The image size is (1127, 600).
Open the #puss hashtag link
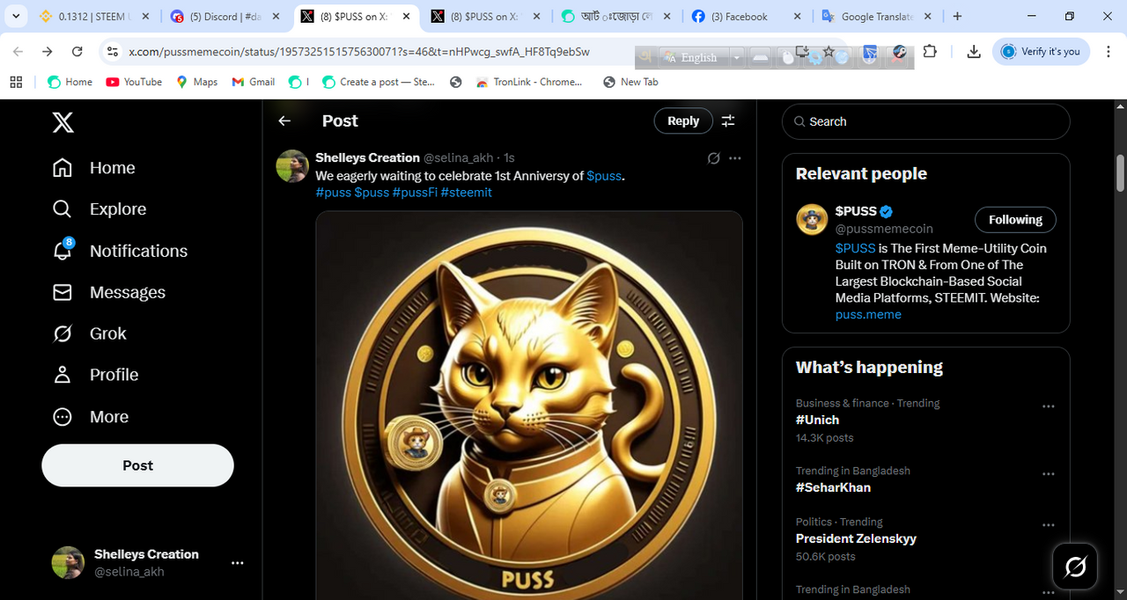click(x=334, y=193)
